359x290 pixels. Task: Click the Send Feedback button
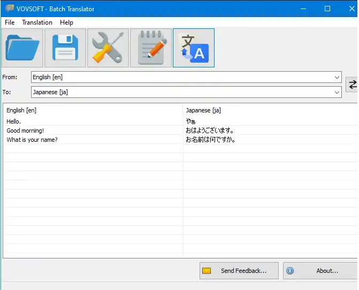point(239,271)
